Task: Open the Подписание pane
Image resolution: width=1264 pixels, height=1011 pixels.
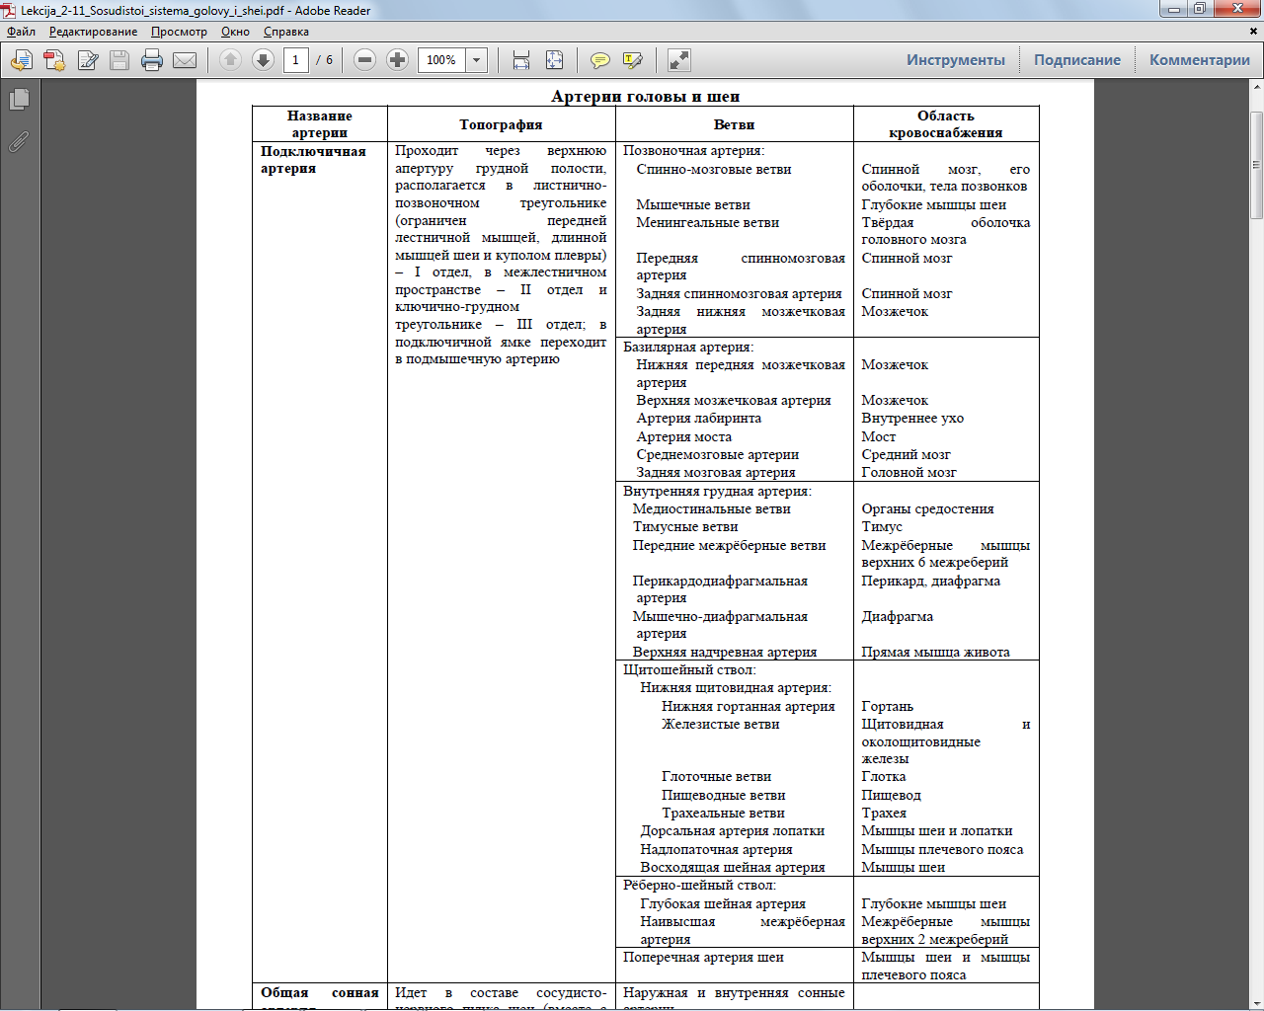Action: (1077, 60)
